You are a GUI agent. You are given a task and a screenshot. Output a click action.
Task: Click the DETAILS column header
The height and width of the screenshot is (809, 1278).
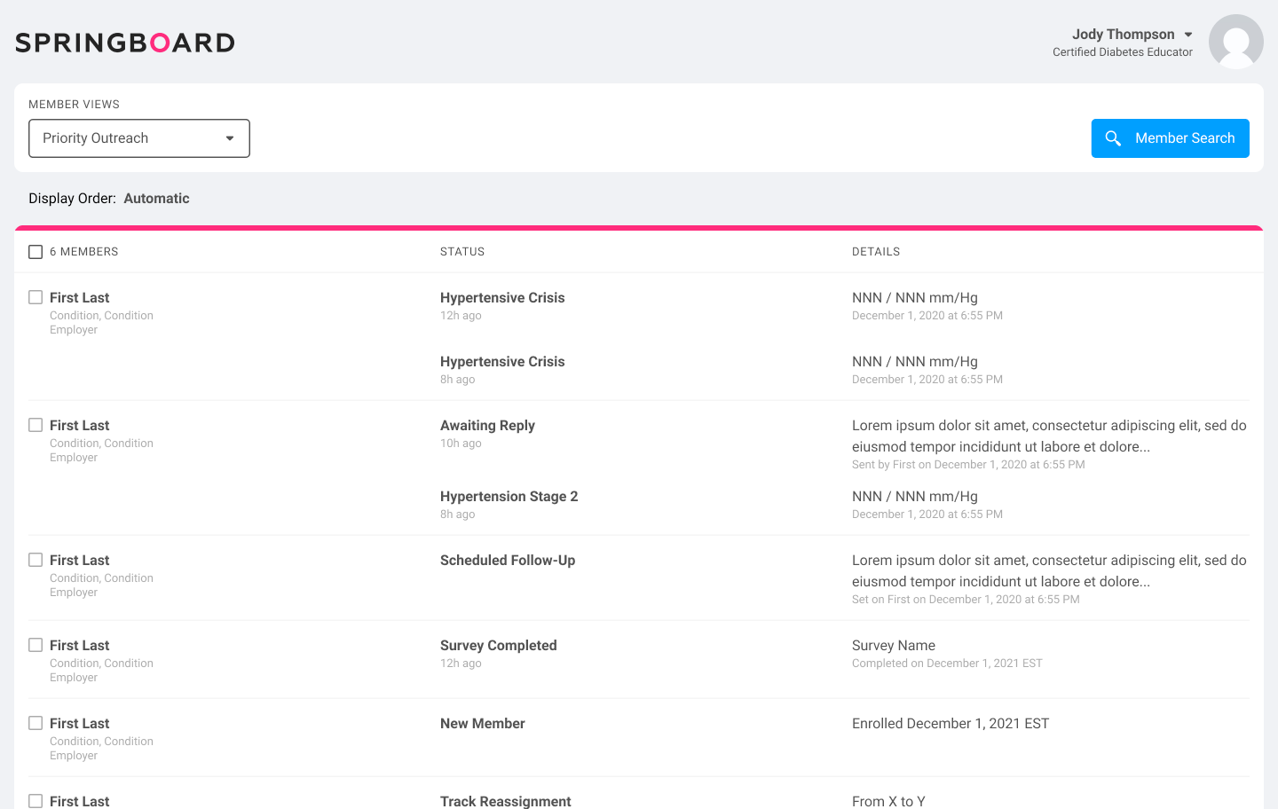click(876, 252)
